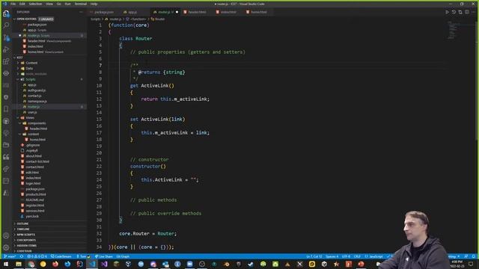The width and height of the screenshot is (479, 269).
Task: Expand the Data folder
Action: 29,68
